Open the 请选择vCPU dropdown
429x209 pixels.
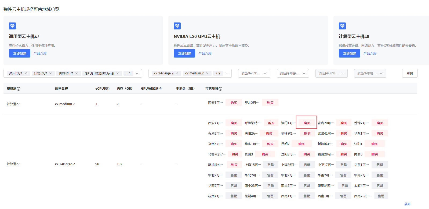coord(254,73)
